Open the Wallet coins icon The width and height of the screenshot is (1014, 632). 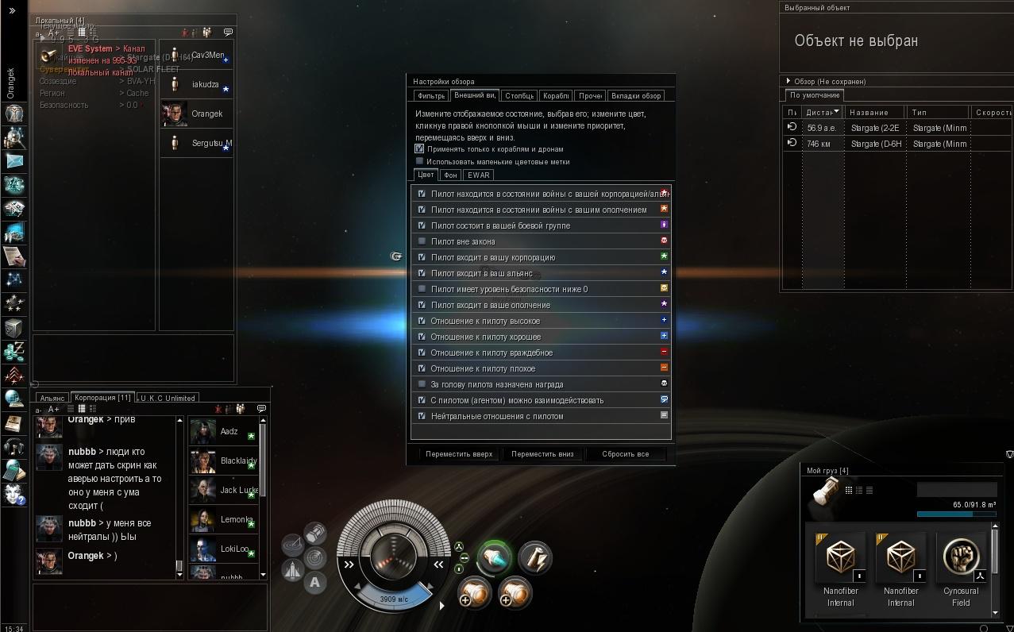14,351
